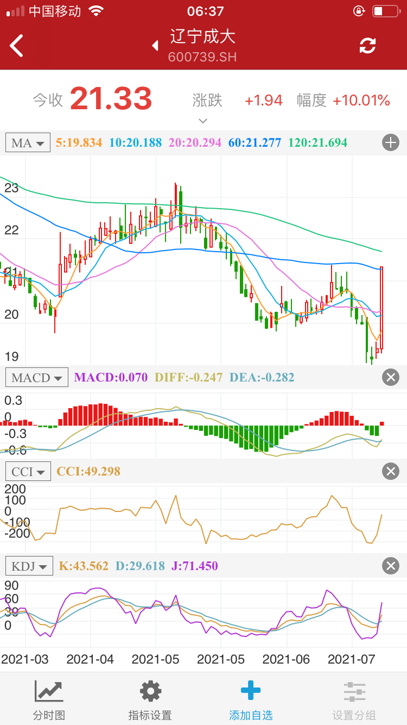Tap the 2021-04 date axis label

click(90, 659)
